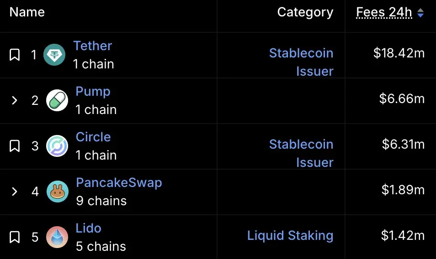This screenshot has height=259, width=436.
Task: Sort by the Fees 24h column header
Action: click(x=384, y=12)
